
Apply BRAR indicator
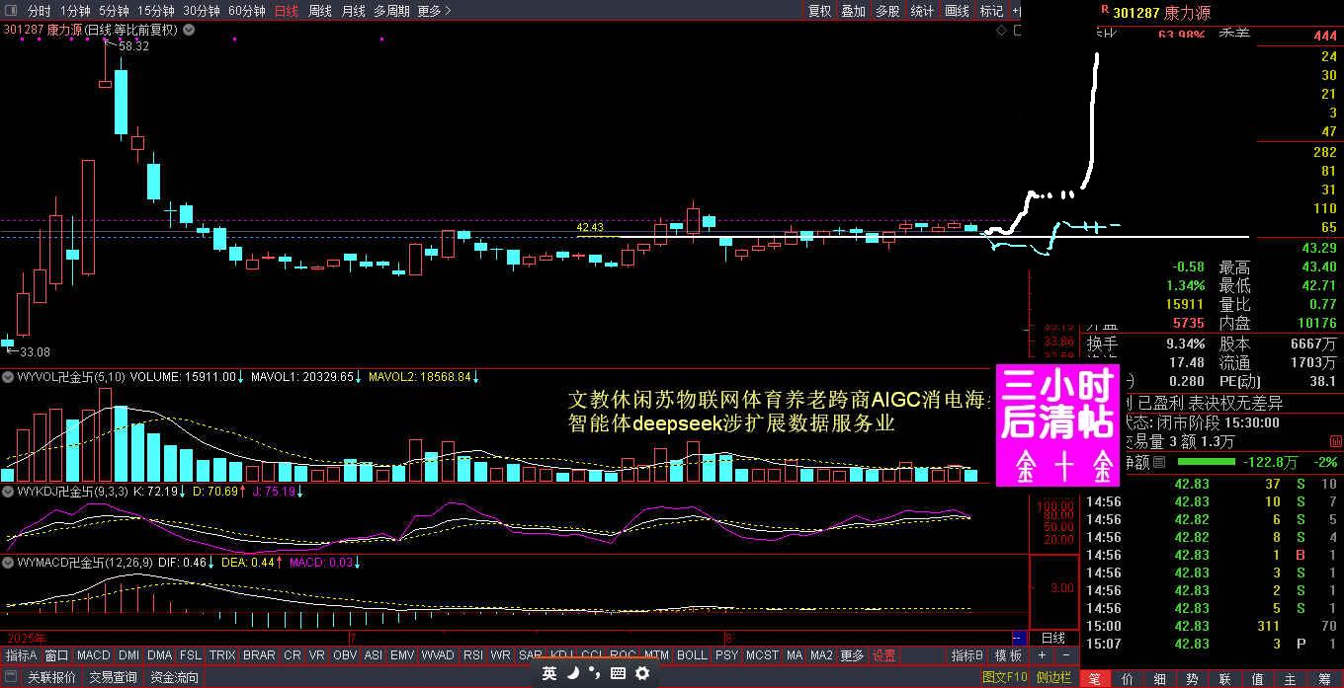pos(259,655)
